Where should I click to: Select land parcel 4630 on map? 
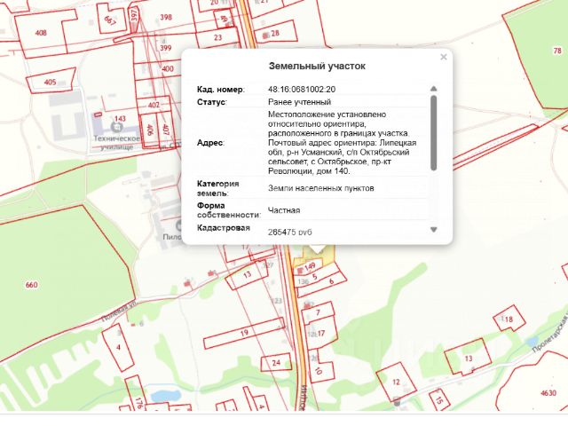548,392
